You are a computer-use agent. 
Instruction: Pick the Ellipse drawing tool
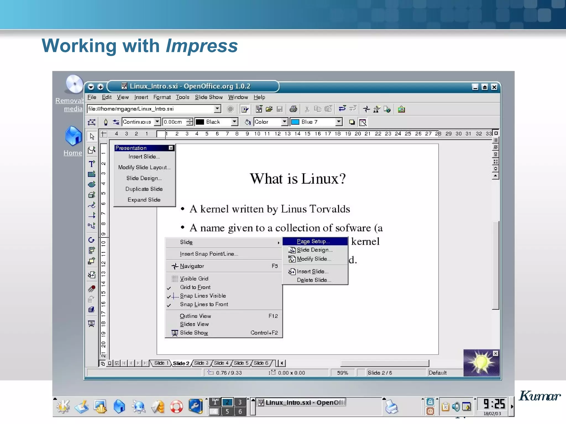(x=92, y=184)
